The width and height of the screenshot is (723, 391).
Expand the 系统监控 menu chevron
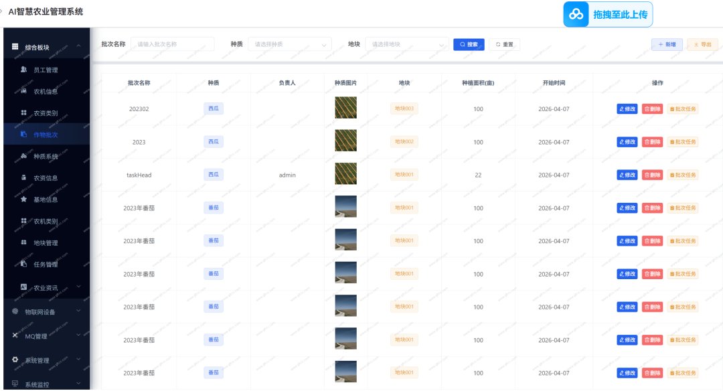78,383
